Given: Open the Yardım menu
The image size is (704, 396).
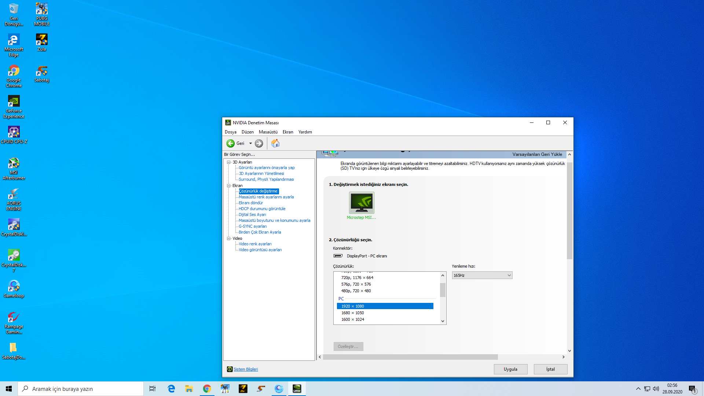Looking at the screenshot, I should [x=305, y=132].
